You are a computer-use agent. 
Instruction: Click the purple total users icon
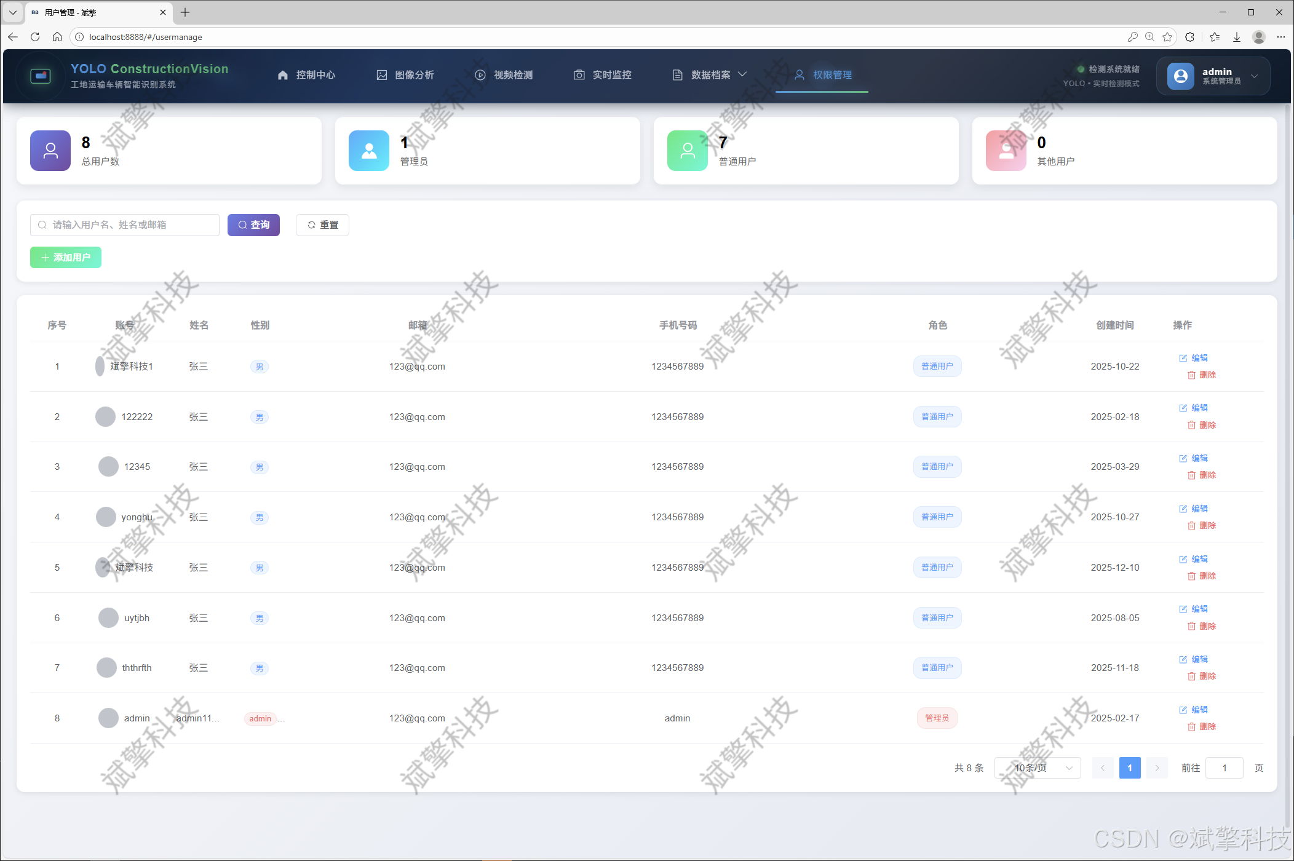pos(50,151)
